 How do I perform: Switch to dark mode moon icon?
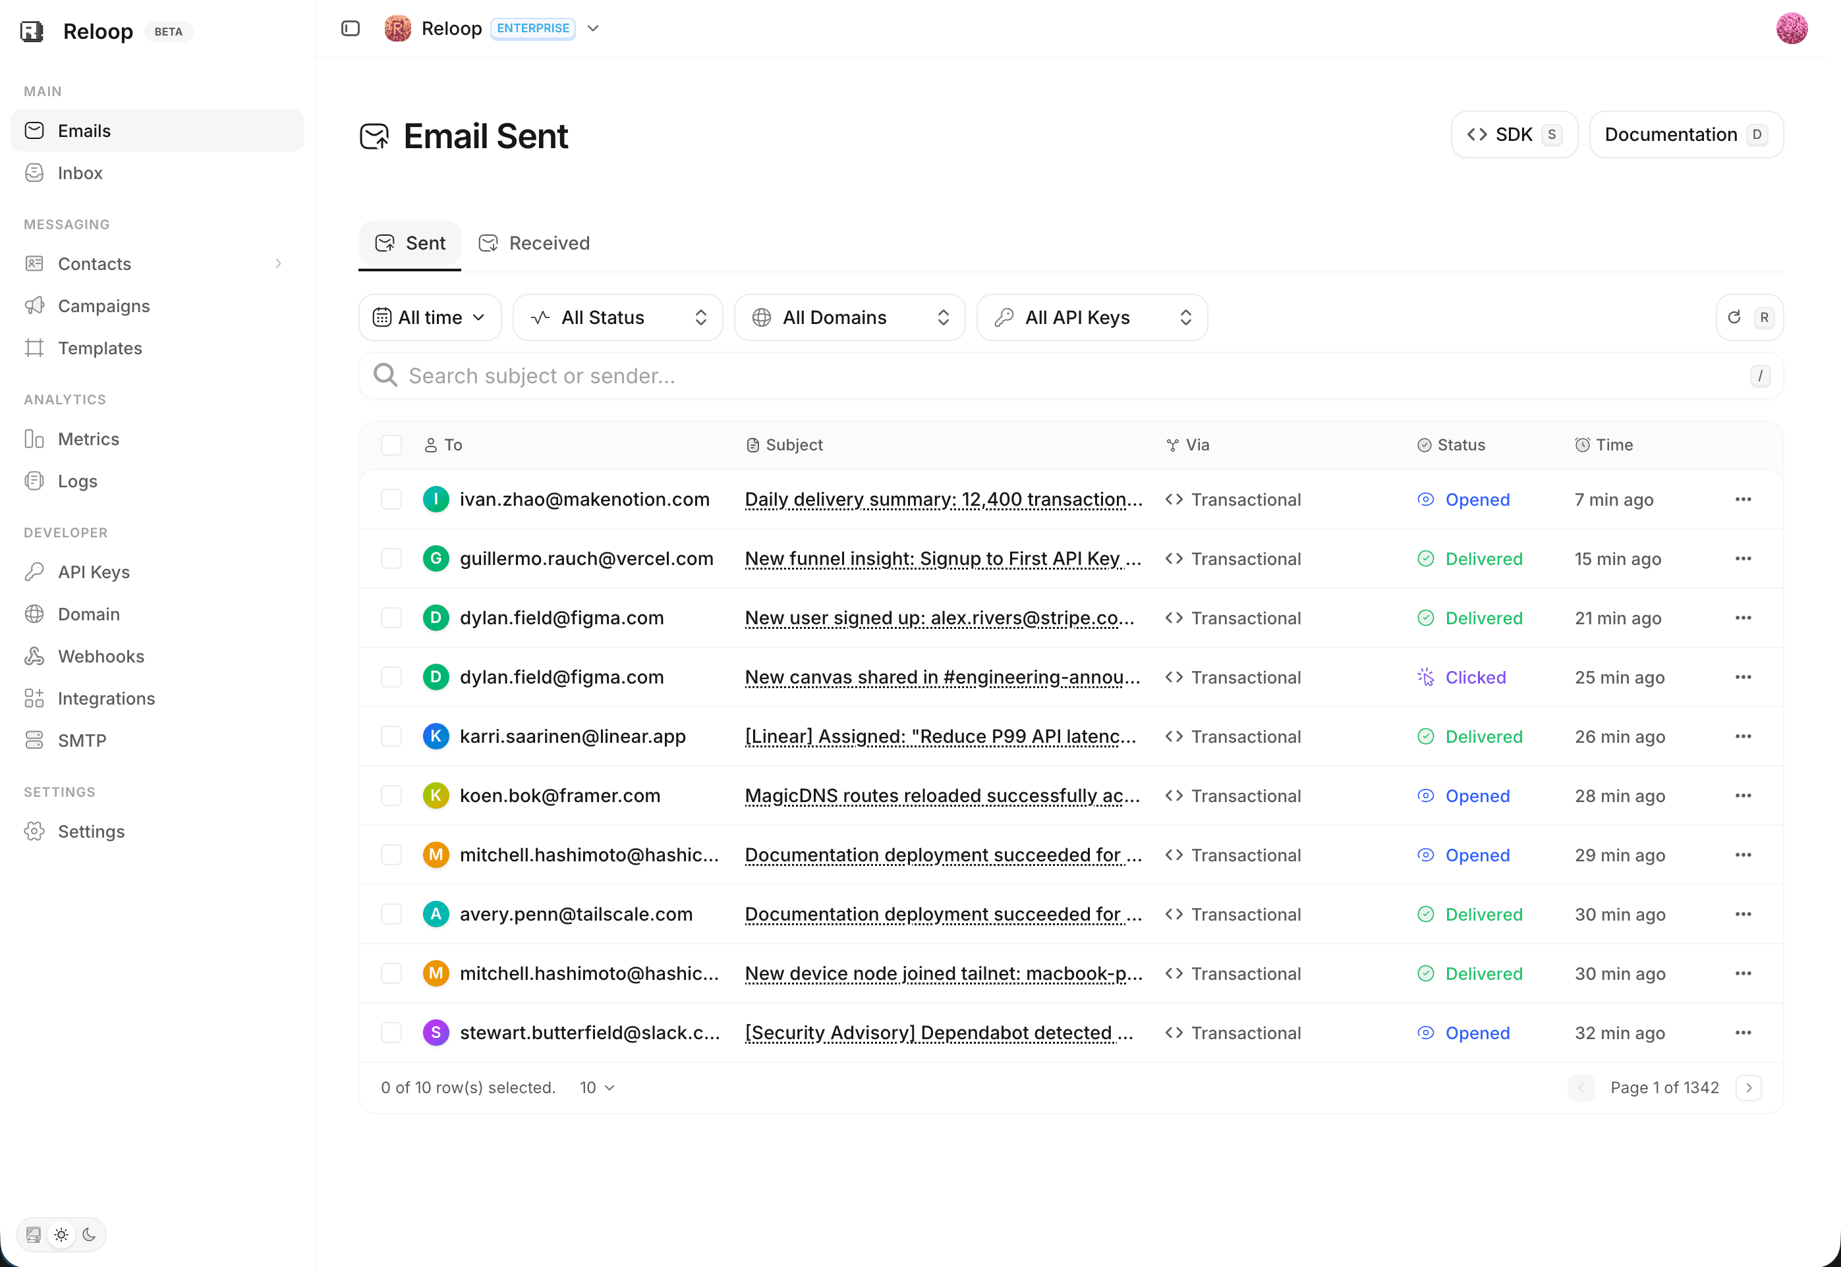pyautogui.click(x=89, y=1235)
